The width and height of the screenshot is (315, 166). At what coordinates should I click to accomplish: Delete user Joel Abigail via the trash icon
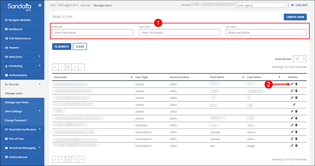point(296,146)
